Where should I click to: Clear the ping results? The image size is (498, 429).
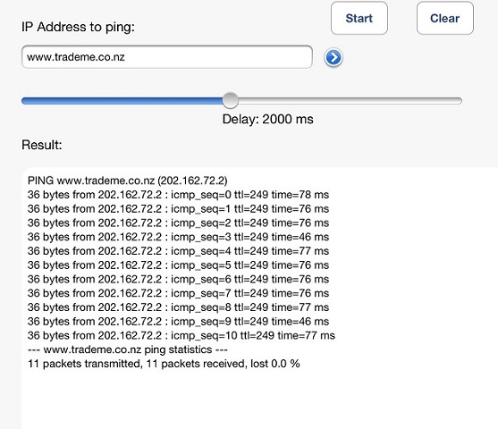point(445,18)
